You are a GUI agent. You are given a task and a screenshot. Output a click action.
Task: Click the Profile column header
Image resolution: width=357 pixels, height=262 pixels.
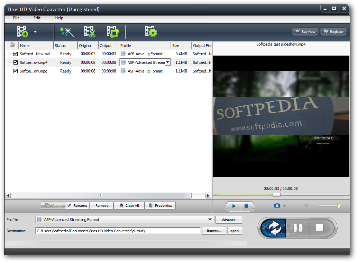coord(145,46)
